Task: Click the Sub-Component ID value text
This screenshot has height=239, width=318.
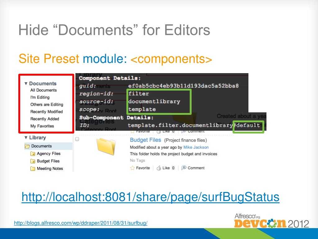Action: tap(194, 125)
